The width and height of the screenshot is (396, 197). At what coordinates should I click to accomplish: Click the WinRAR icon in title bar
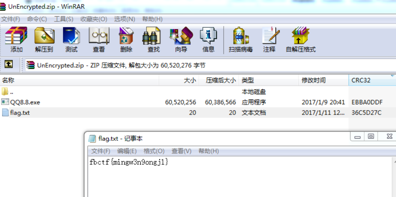(x=3, y=6)
